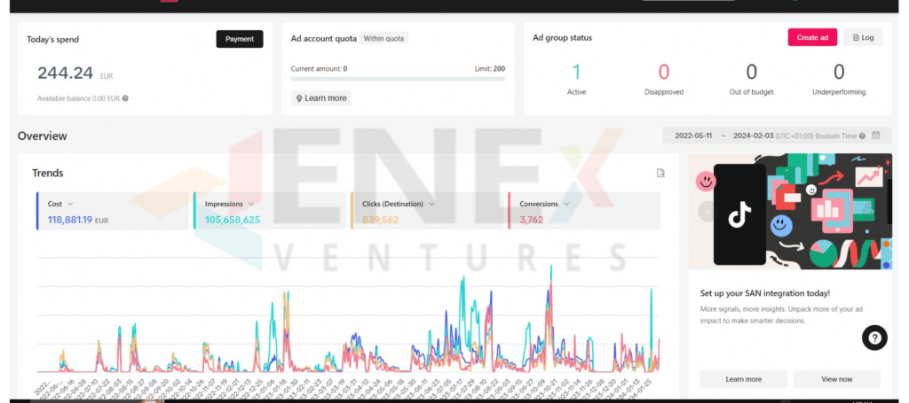
Task: Click the help icon next to Brussels Time
Action: (862, 136)
